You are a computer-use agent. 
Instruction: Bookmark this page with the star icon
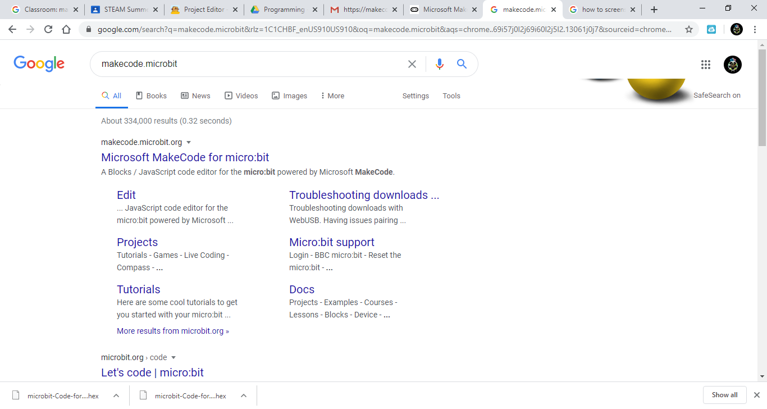[689, 30]
